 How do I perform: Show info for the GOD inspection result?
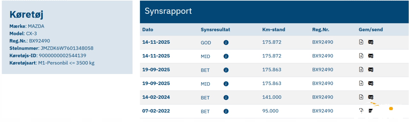(x=226, y=43)
